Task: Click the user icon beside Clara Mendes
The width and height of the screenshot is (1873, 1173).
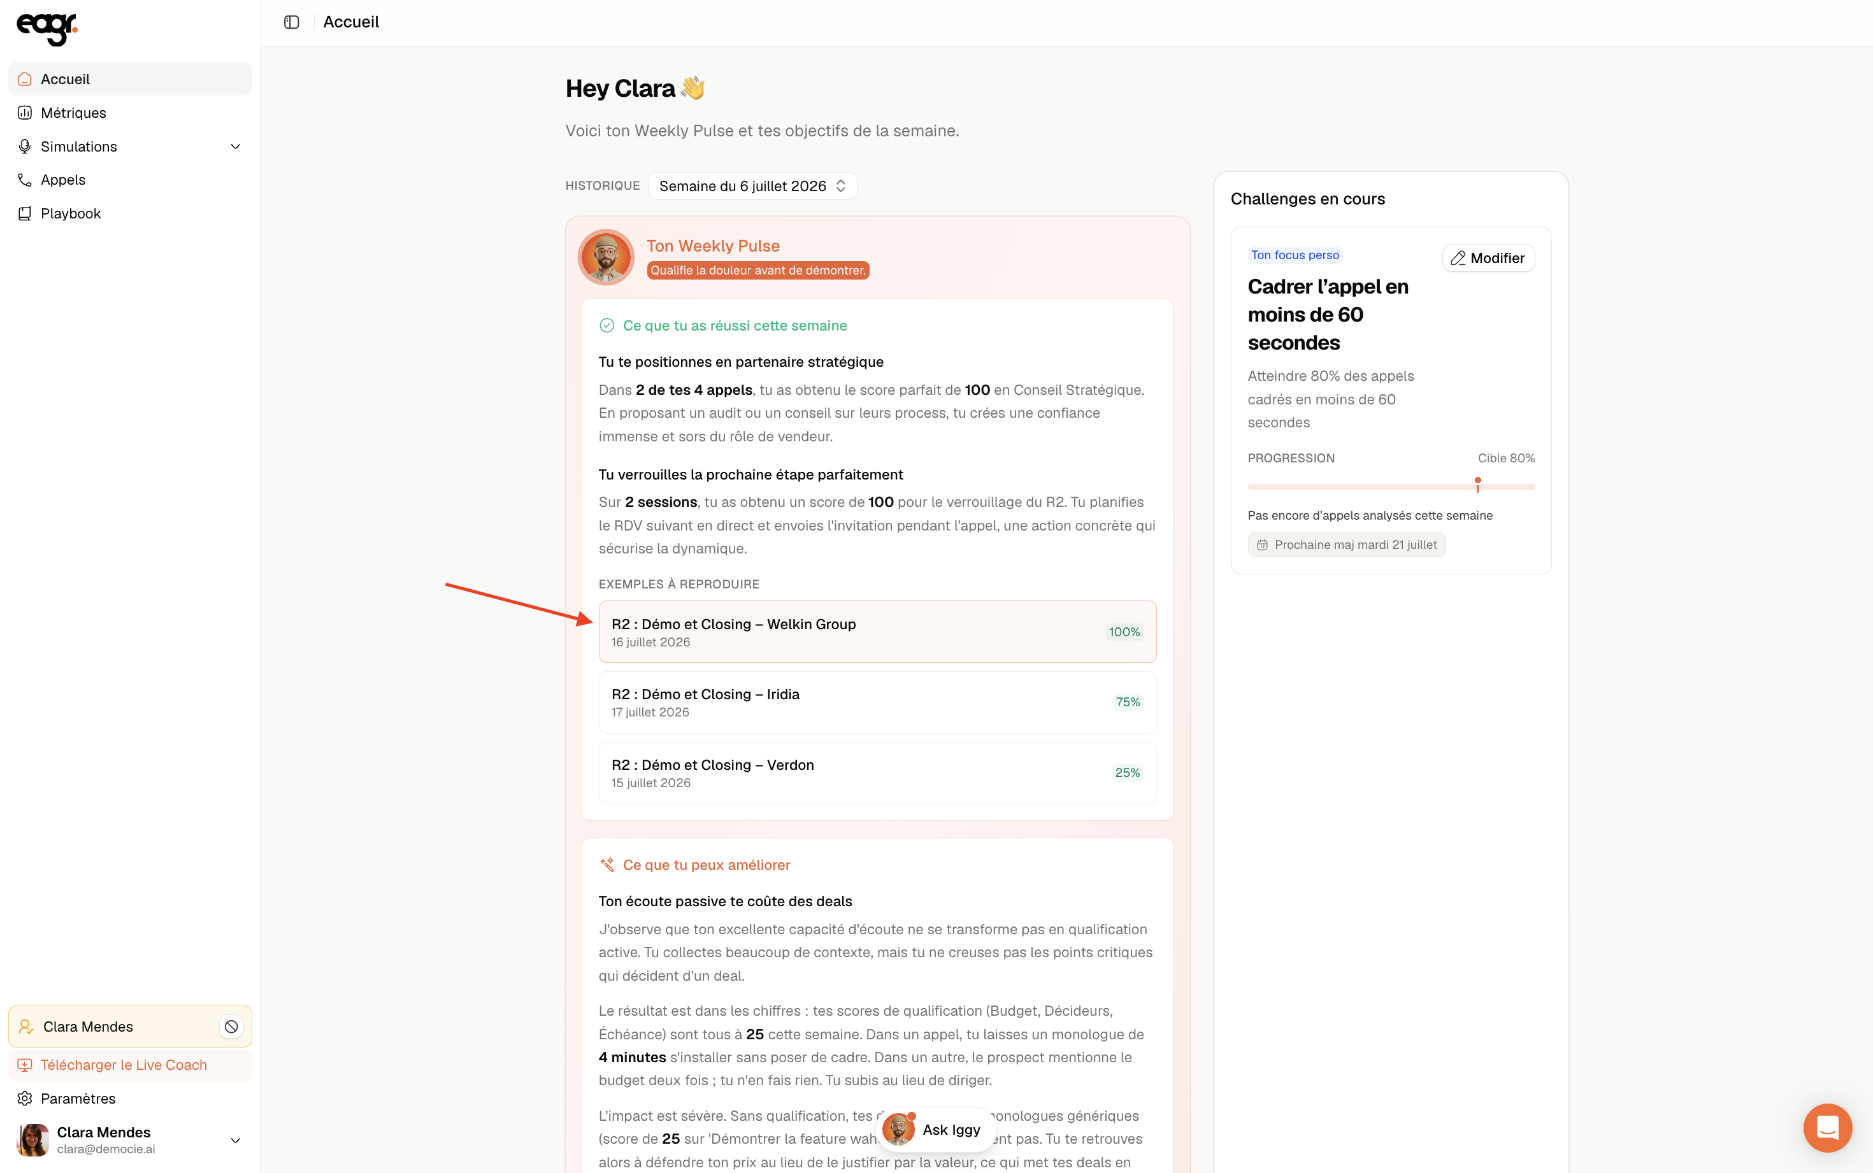Action: (x=25, y=1027)
